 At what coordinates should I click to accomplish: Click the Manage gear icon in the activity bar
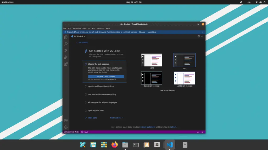point(66,127)
